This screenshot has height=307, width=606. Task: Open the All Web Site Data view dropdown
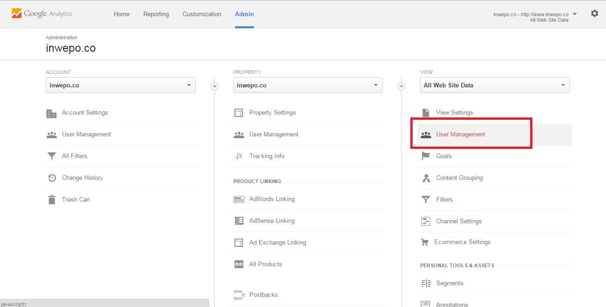(495, 86)
